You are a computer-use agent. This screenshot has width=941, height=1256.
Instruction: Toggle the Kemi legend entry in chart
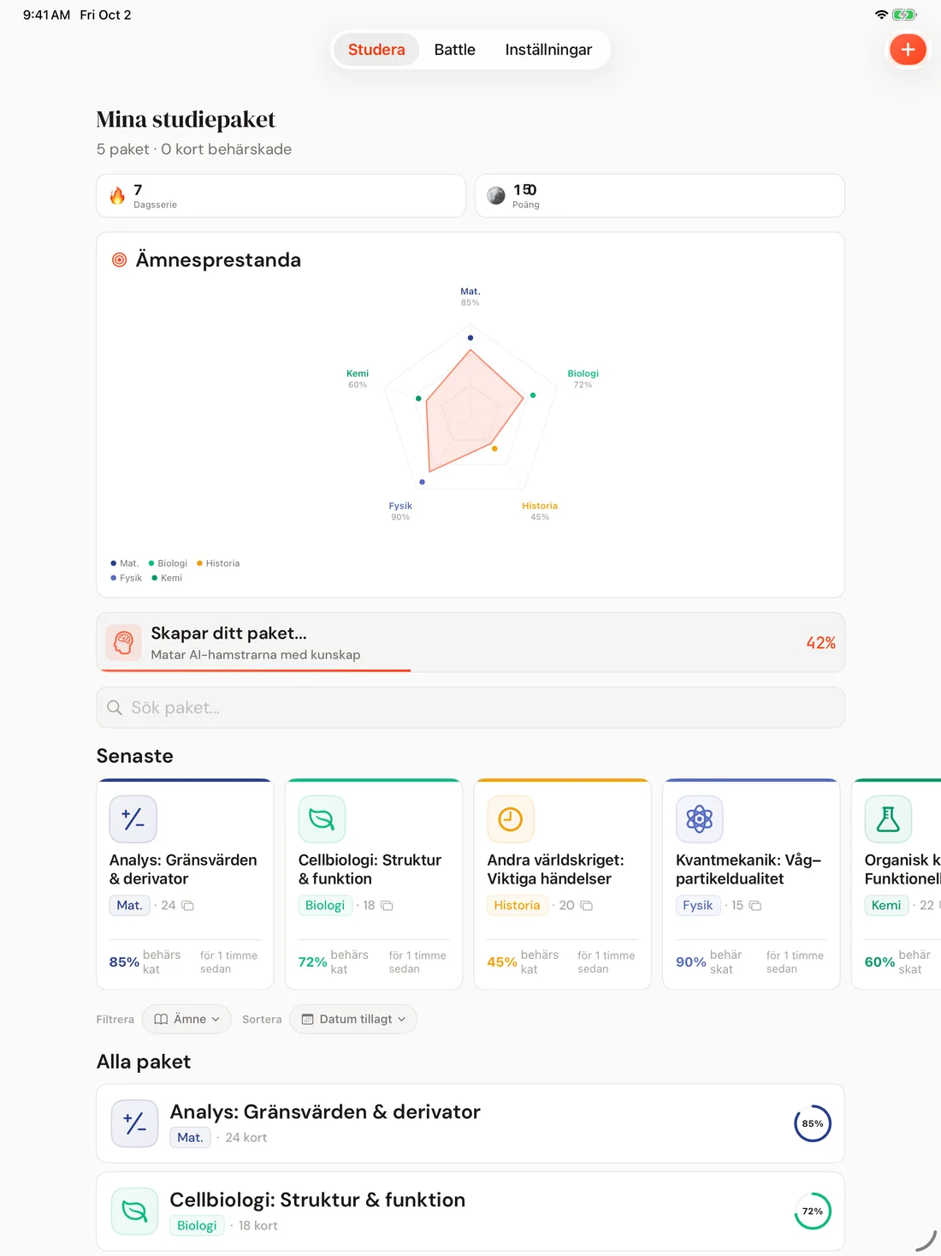pos(167,578)
